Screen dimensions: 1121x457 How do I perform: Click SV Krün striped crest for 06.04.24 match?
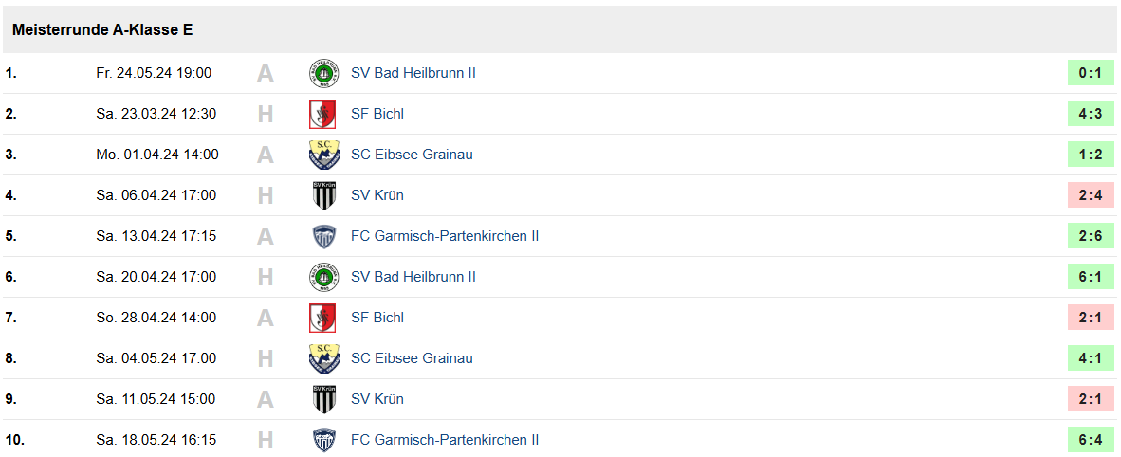click(323, 195)
